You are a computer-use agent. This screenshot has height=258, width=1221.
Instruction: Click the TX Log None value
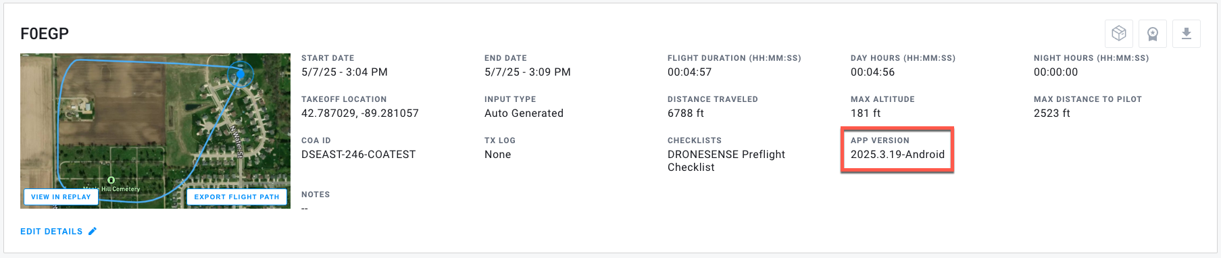(498, 155)
